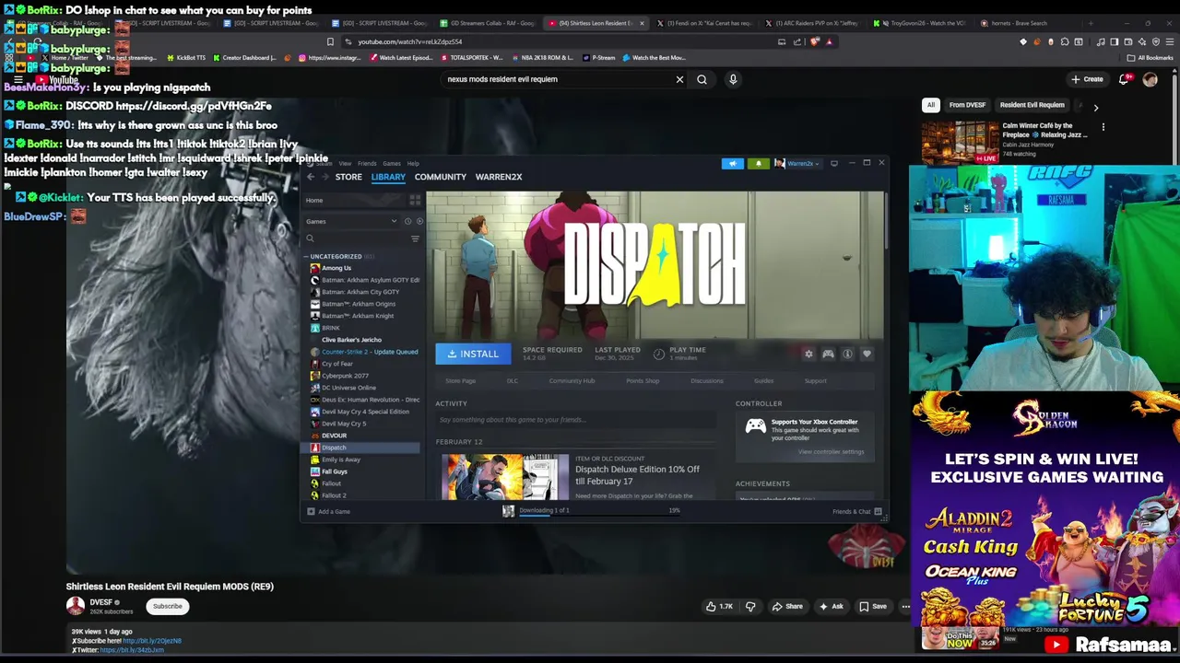Image resolution: width=1180 pixels, height=663 pixels.
Task: Click View controller settings link
Action: 831,452
